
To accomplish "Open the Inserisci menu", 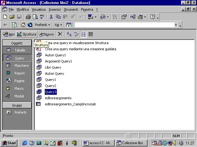I will [55, 9].
